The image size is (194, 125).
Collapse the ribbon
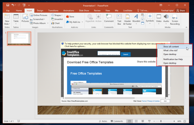point(186,27)
